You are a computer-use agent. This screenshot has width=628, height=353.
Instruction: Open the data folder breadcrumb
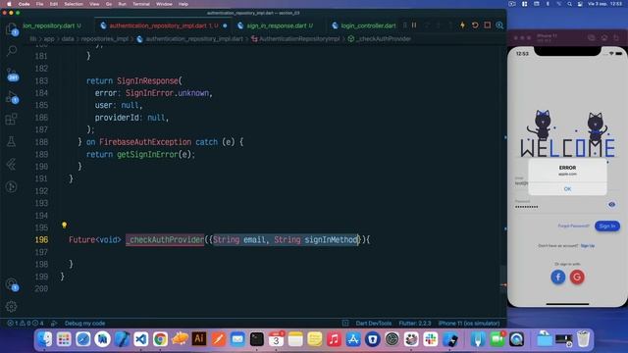click(x=68, y=39)
